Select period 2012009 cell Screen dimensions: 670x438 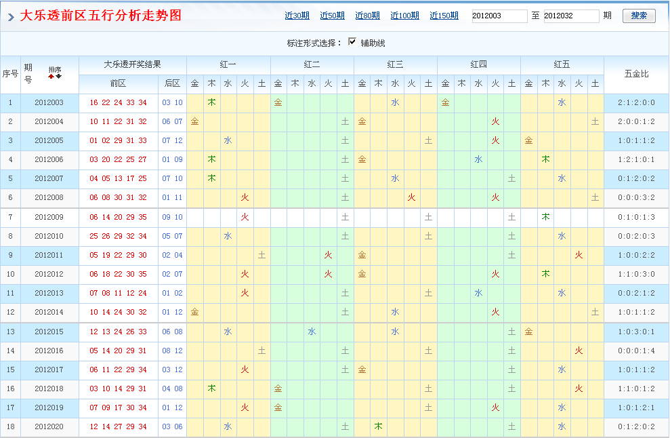pos(49,217)
